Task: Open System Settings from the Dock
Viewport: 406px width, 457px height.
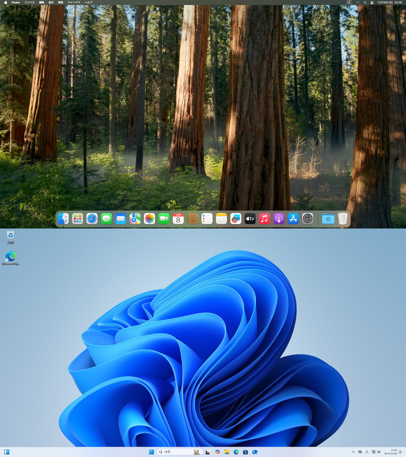Action: coord(308,219)
